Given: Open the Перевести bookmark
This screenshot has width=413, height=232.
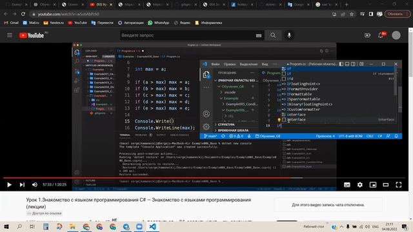Looking at the screenshot, I should (102, 23).
